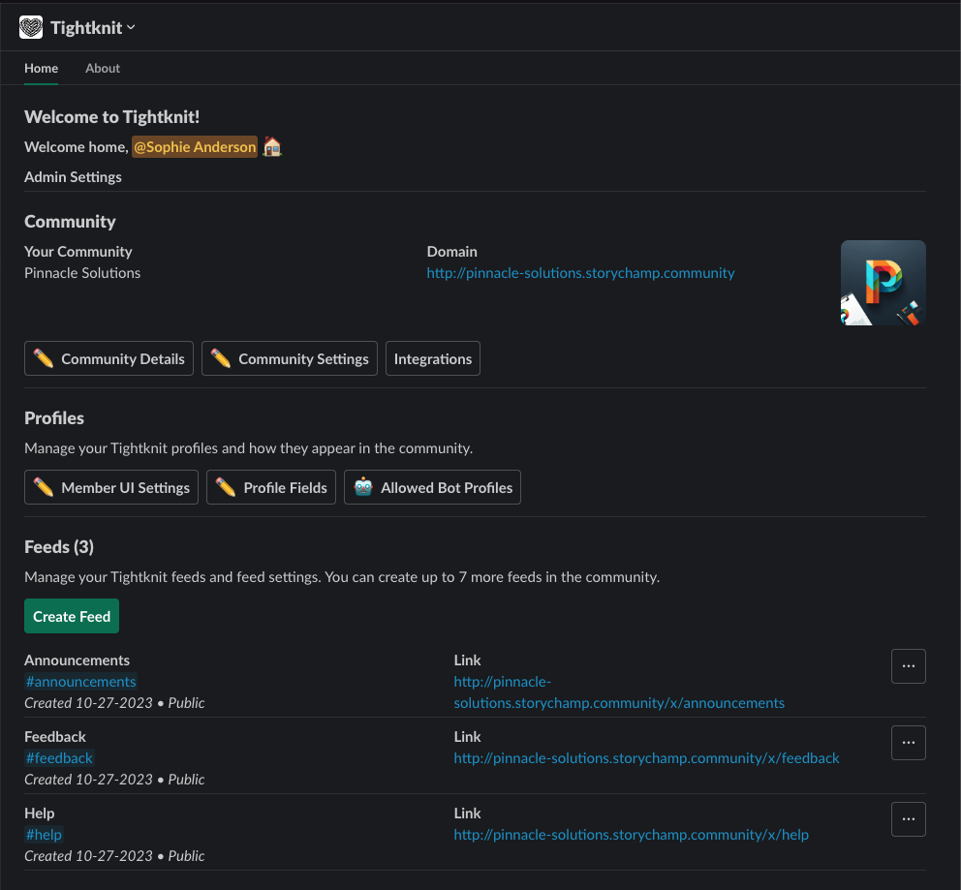Click the house emoji next to Sophie Anderson

click(x=271, y=146)
